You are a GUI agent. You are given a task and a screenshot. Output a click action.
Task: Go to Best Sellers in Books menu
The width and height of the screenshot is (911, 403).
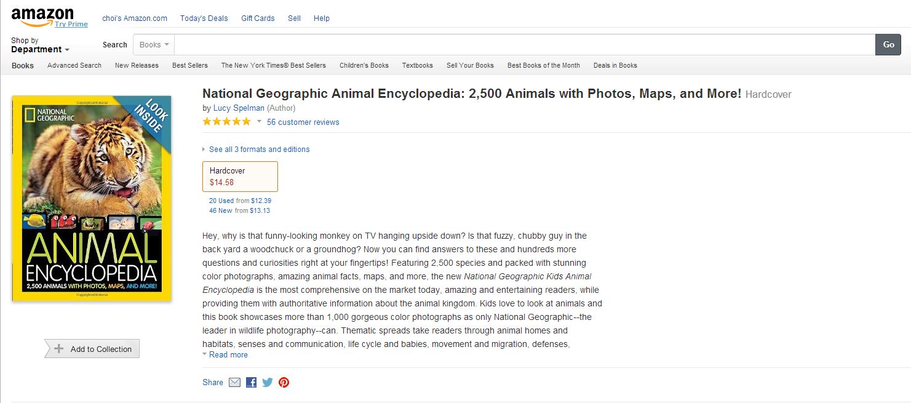[189, 65]
